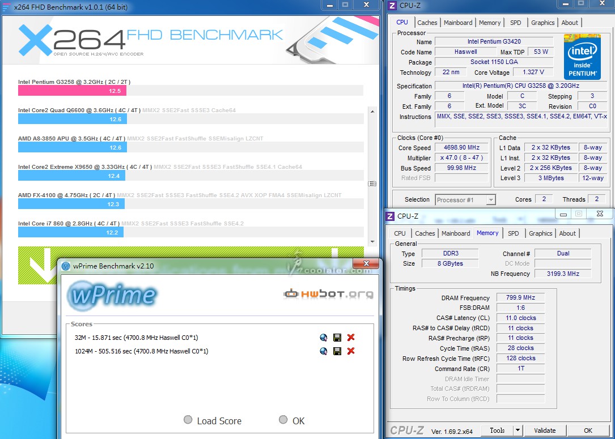Click the wPrime logo image
Screen dimensions: 615x439
(112, 295)
